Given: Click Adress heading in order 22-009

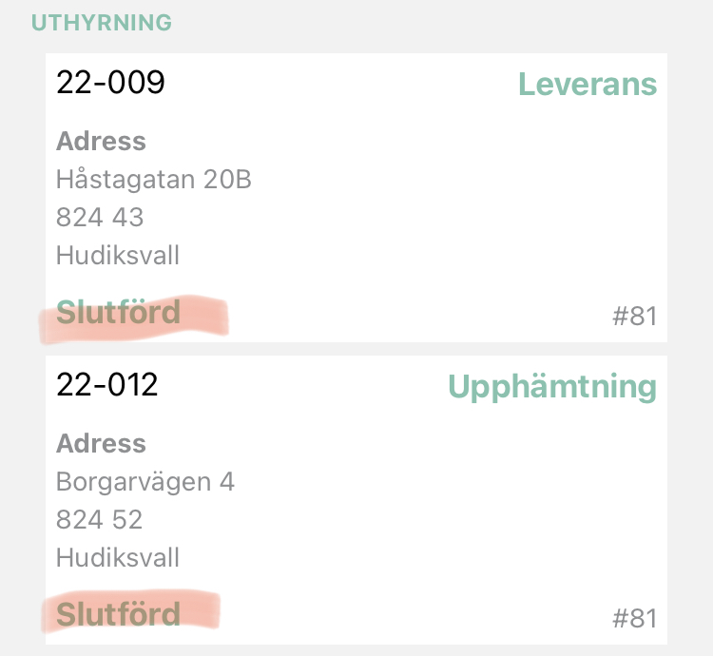Looking at the screenshot, I should 101,141.
